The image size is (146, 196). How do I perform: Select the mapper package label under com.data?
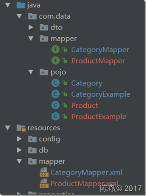tap(64, 39)
